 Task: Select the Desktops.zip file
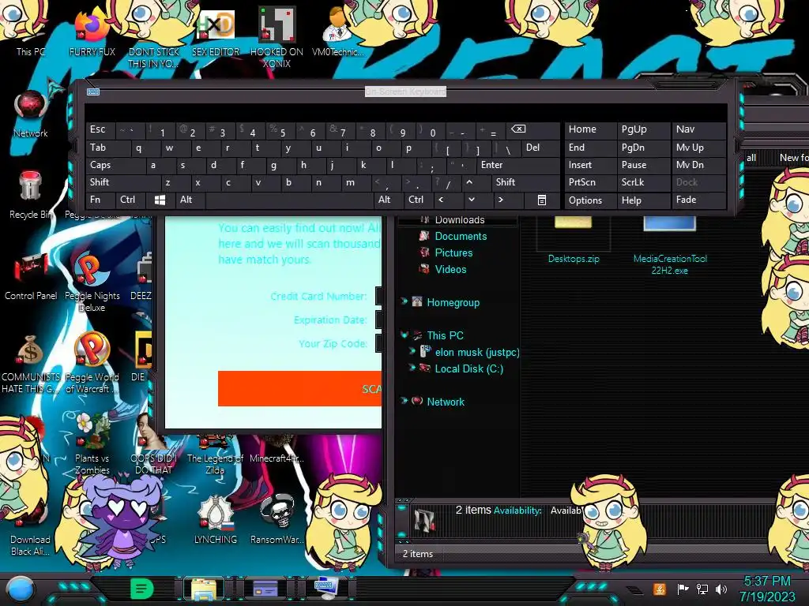coord(574,240)
